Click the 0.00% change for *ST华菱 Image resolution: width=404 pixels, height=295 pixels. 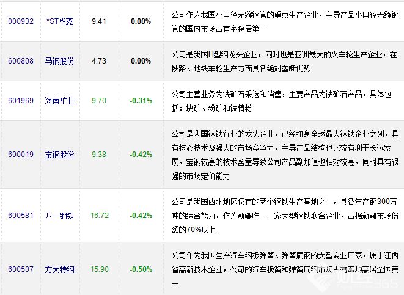click(141, 21)
